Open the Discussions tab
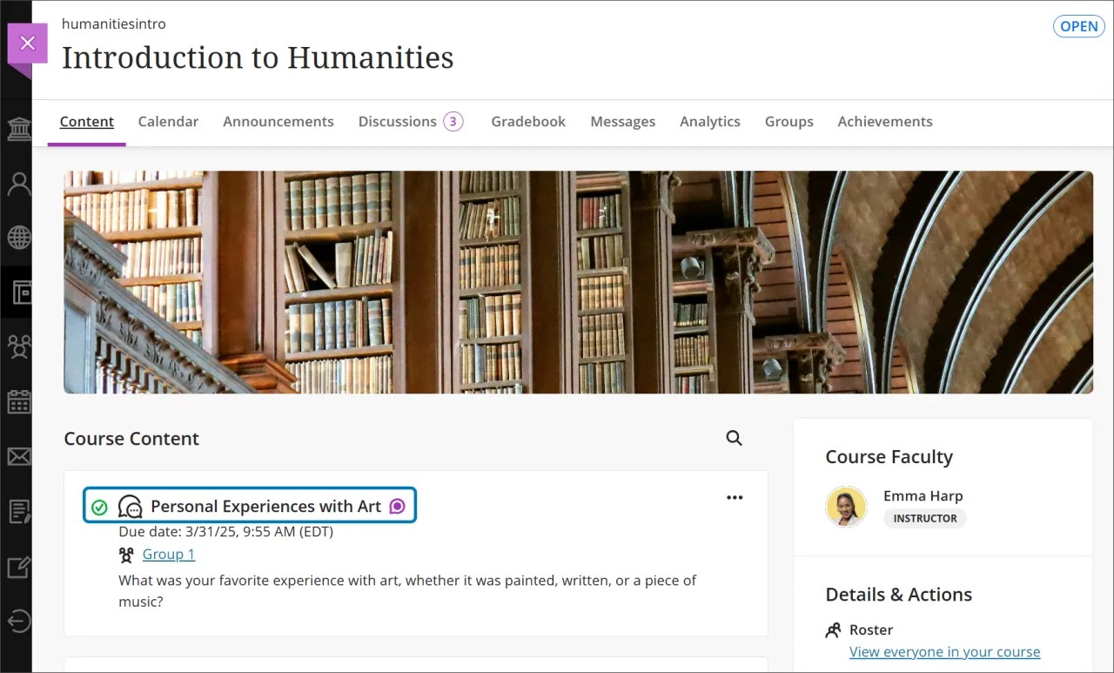Screen dimensions: 1114x673 pyautogui.click(x=397, y=121)
